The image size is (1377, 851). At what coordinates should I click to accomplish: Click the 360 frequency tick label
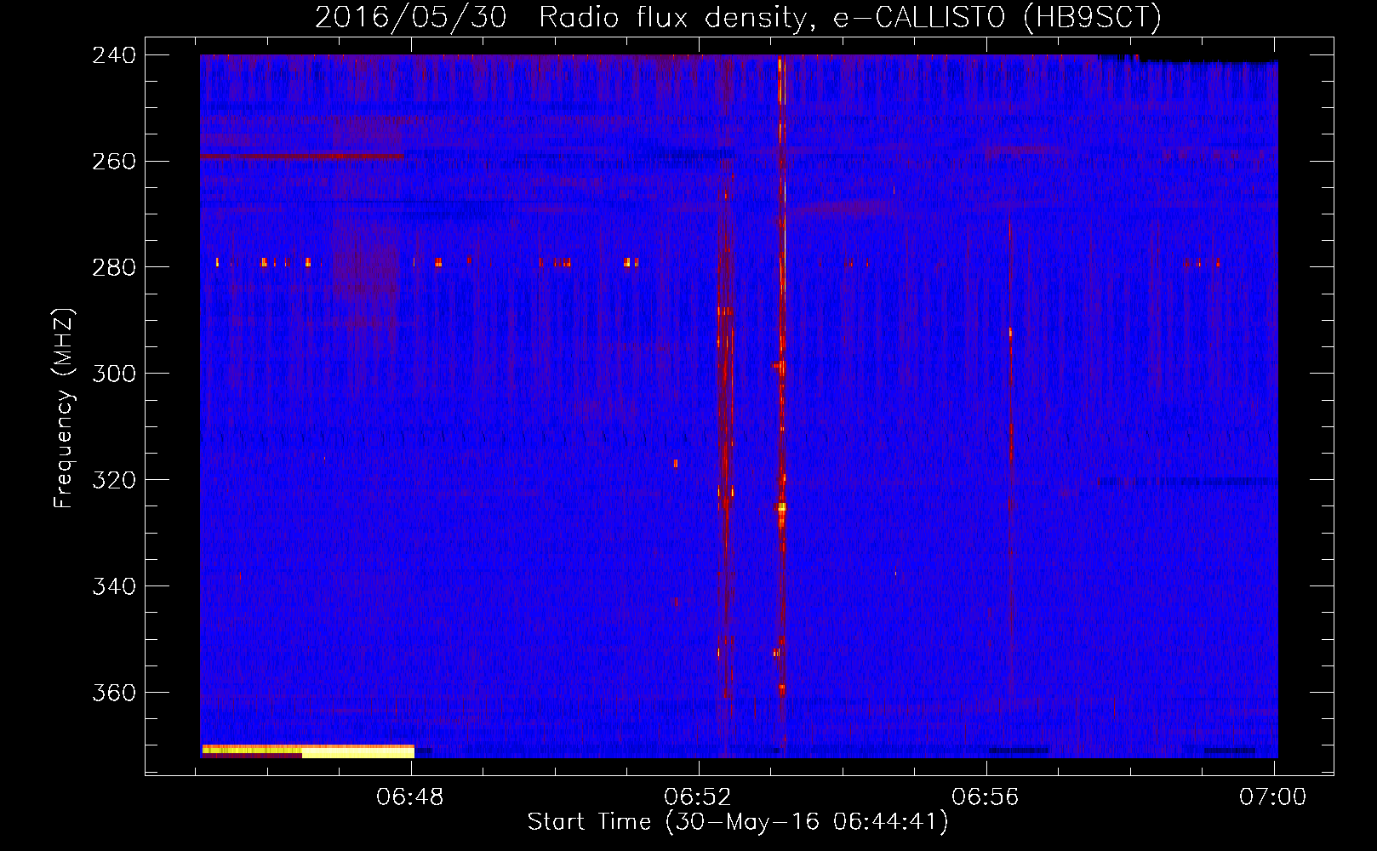pos(114,694)
